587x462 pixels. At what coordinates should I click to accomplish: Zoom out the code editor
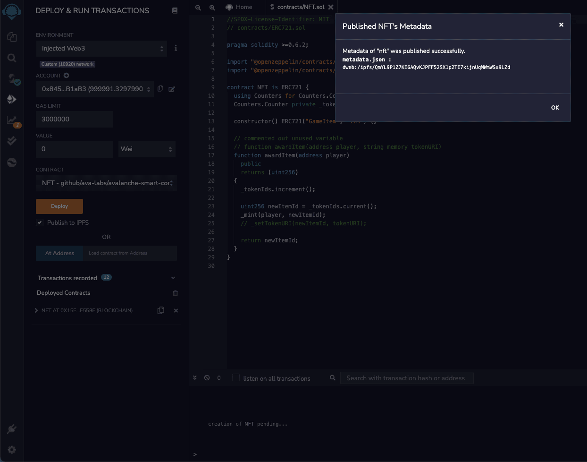[197, 8]
